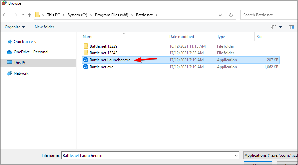Open the File name dropdown arrow
298x165 pixels.
(236, 155)
